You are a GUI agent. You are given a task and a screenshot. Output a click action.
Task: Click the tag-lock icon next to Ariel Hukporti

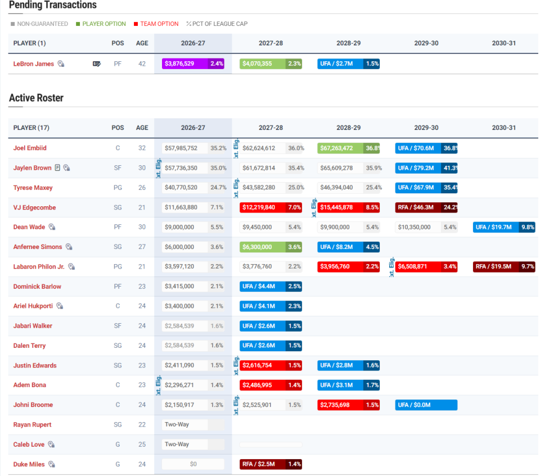pyautogui.click(x=60, y=306)
